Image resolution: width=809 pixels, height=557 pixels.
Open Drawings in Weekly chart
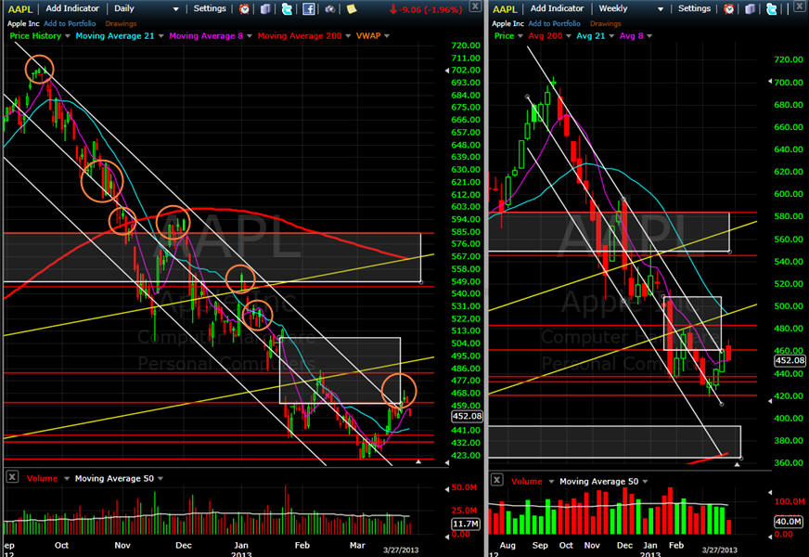tap(605, 24)
